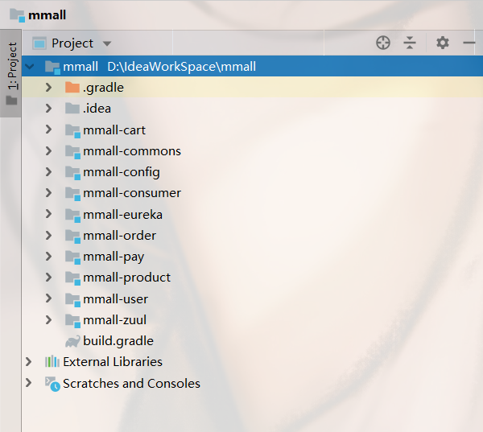Screen dimensions: 483x432
Task: Select the mmall-commons label
Action: click(132, 151)
